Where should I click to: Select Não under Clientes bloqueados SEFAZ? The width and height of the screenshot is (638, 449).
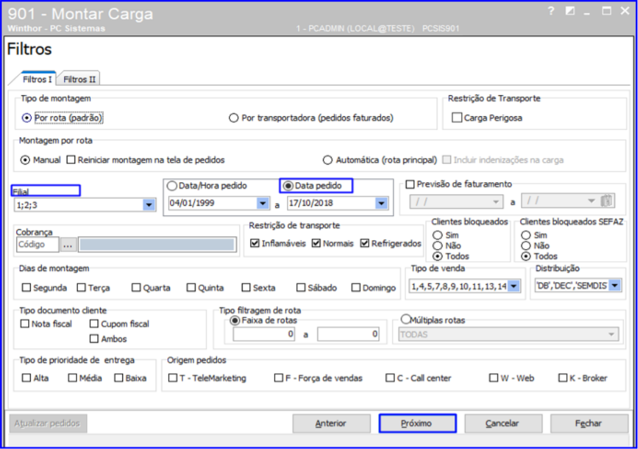click(x=526, y=246)
